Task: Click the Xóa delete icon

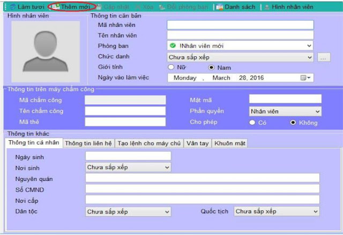Action: 138,7
